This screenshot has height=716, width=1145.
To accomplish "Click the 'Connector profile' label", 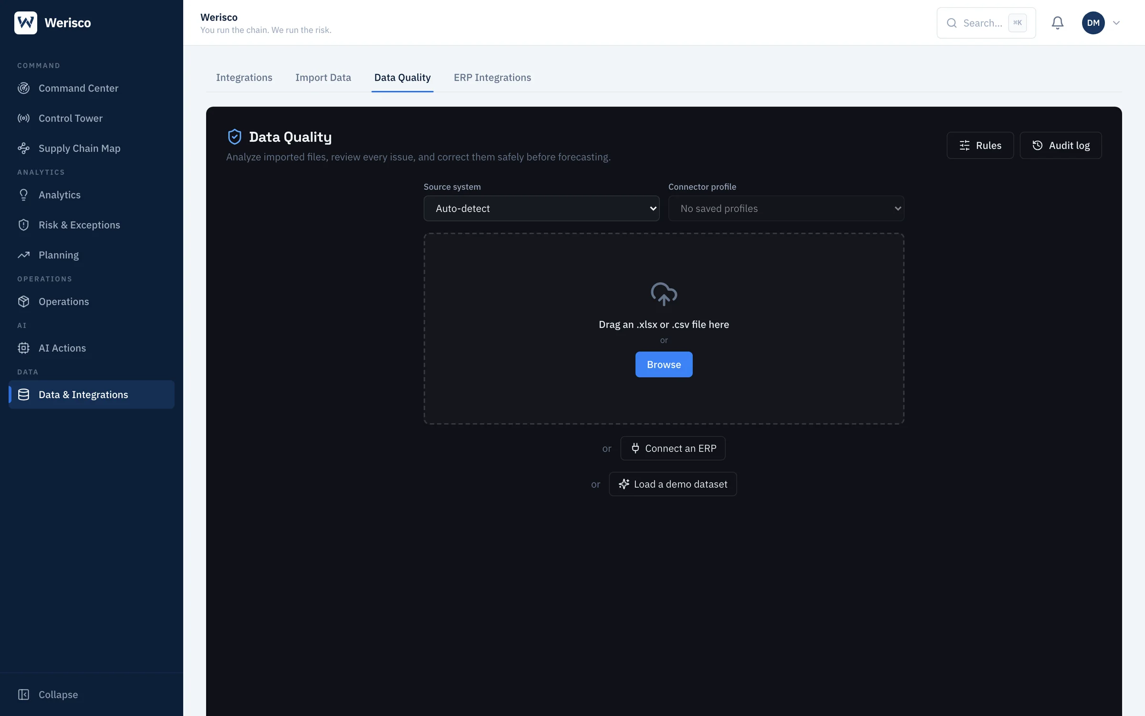I will 702,187.
